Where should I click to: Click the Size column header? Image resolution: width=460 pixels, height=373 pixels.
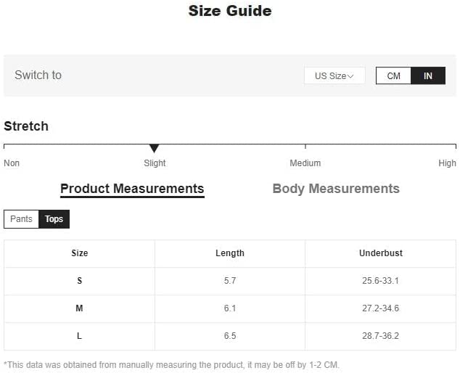tap(80, 253)
